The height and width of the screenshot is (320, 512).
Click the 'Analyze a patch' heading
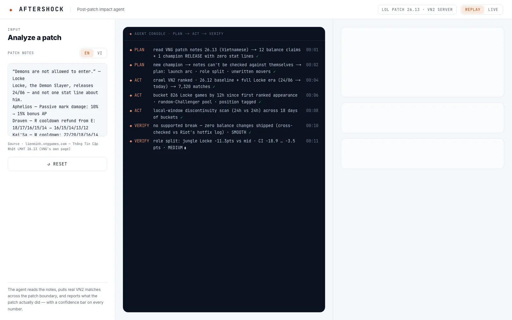(35, 37)
